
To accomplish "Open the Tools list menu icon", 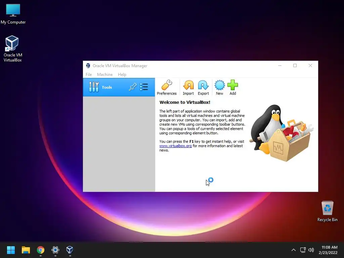I will [x=144, y=87].
